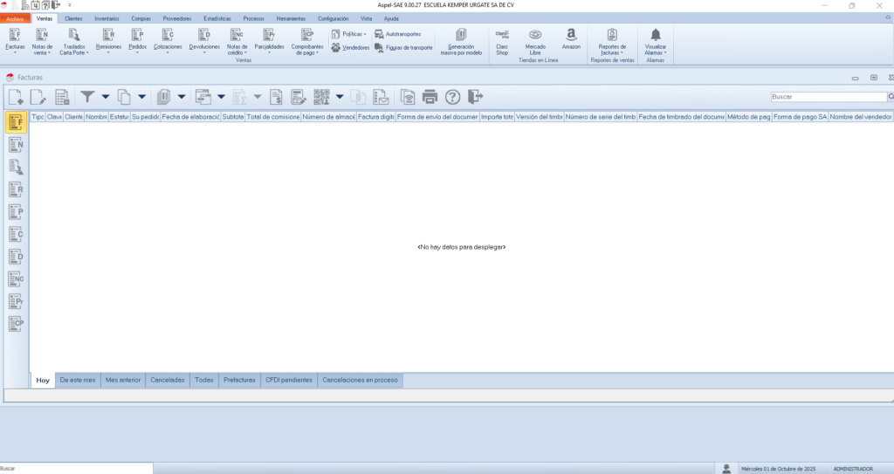
Task: Click Autotransportes in the ribbon
Action: (398, 34)
